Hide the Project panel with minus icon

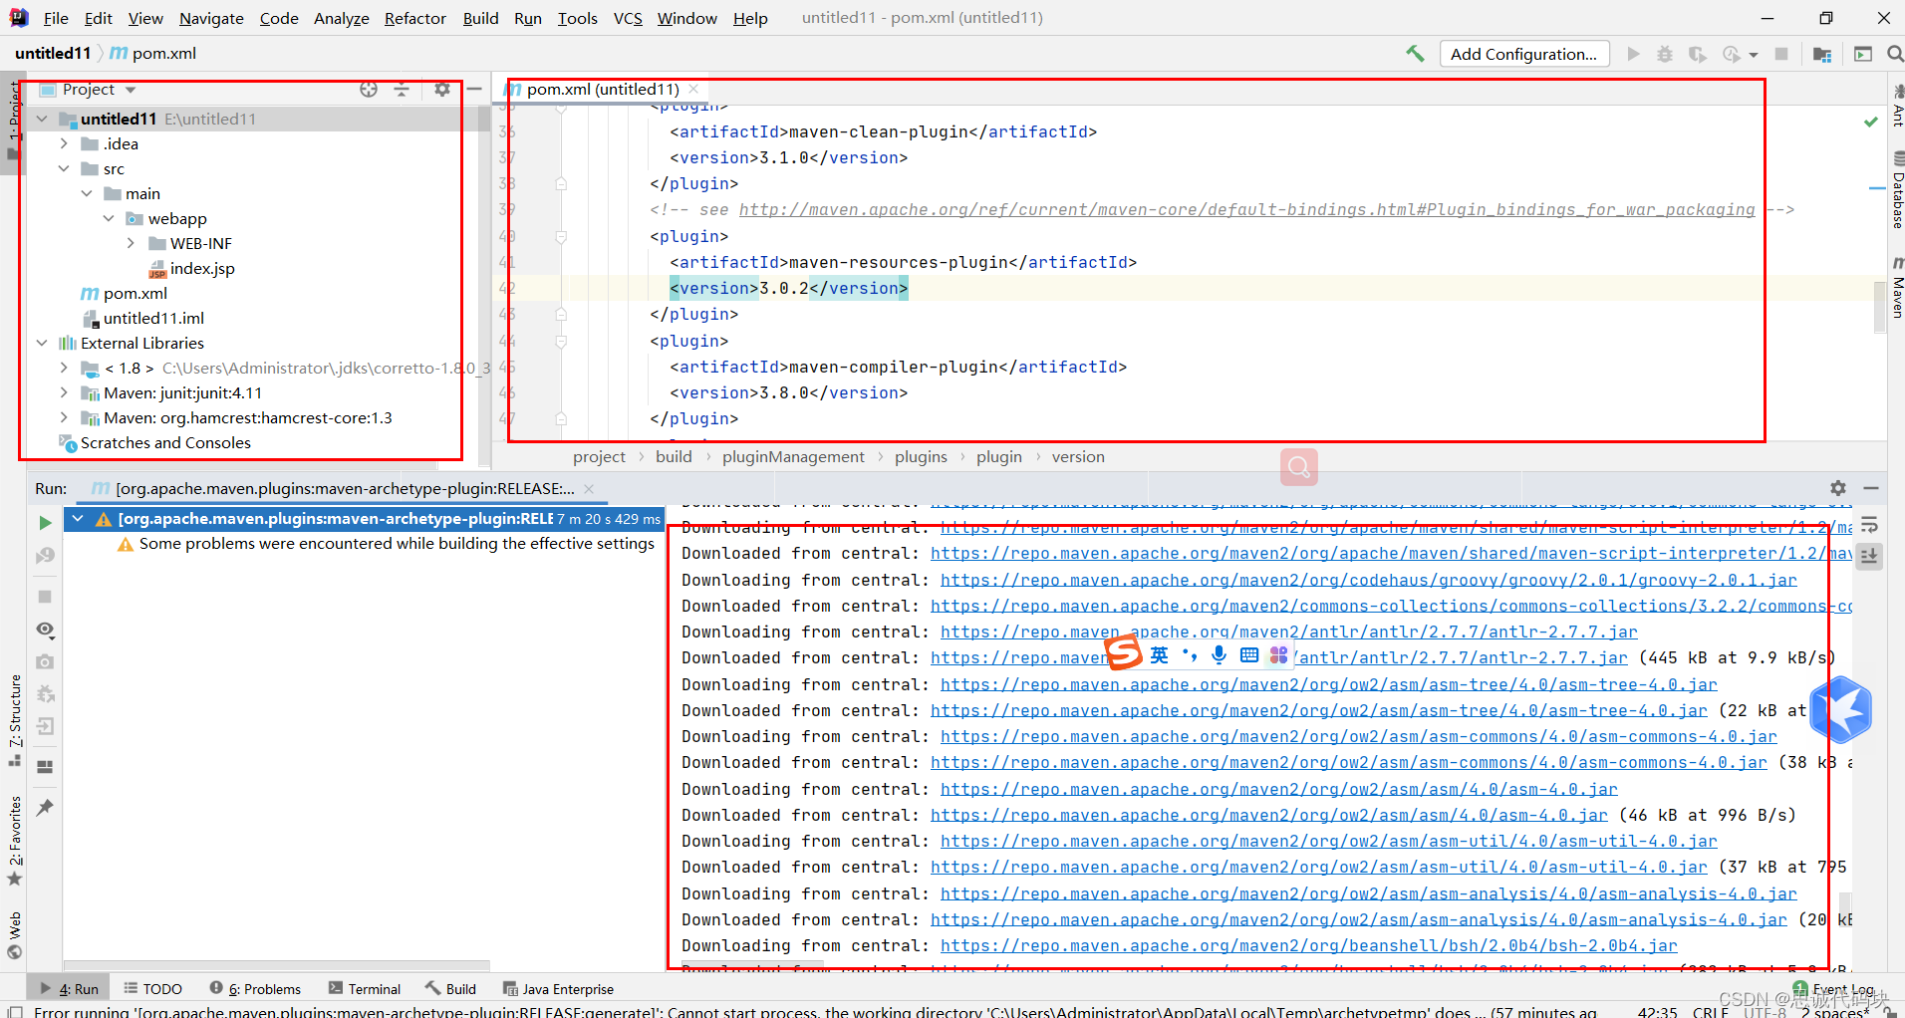point(475,90)
